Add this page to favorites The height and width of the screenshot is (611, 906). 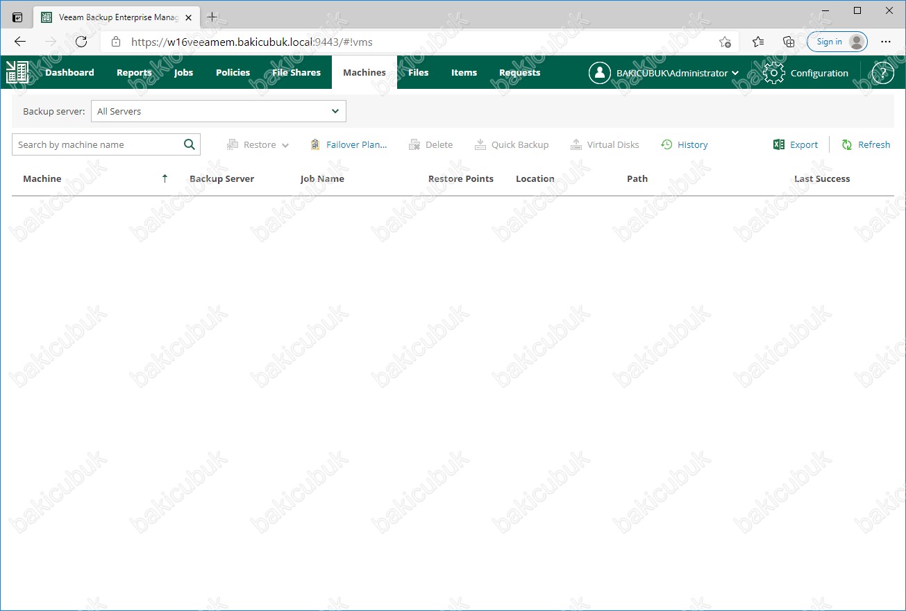click(x=725, y=42)
